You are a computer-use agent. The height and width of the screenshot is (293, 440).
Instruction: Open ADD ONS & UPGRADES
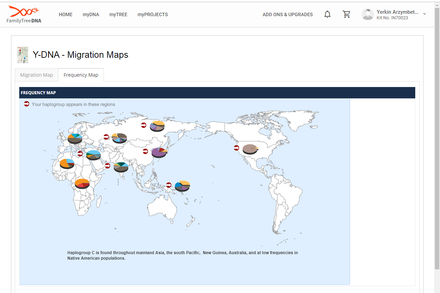[x=288, y=14]
